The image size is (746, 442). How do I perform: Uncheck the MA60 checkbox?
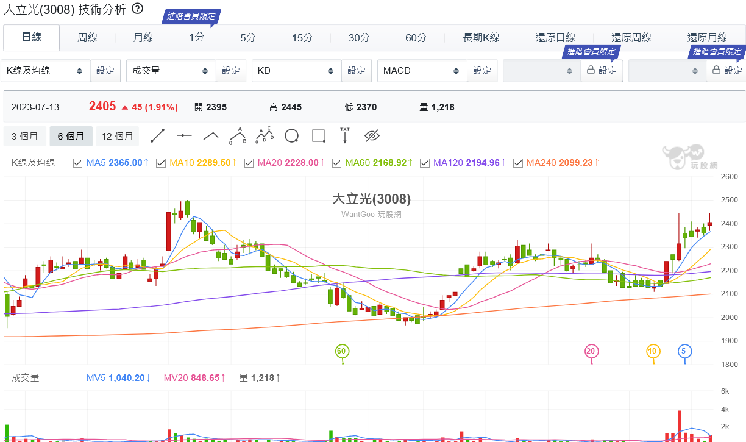(336, 163)
